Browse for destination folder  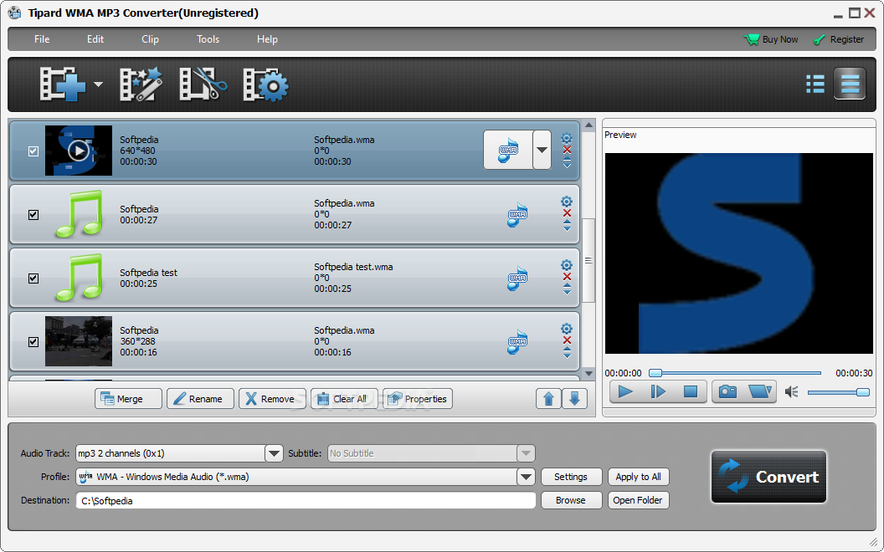click(x=571, y=500)
